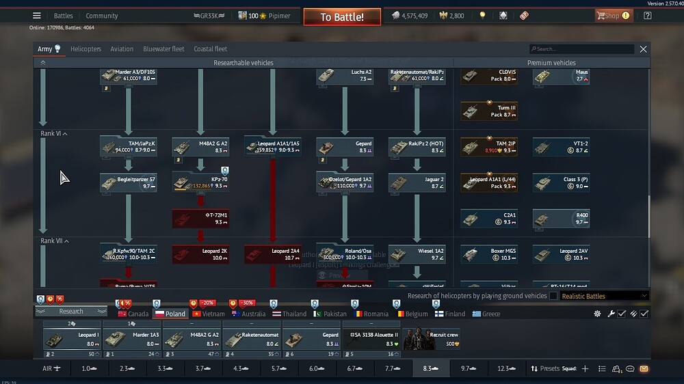
Task: Select the Begleitpanzer 57 vehicle card
Action: coord(129,182)
